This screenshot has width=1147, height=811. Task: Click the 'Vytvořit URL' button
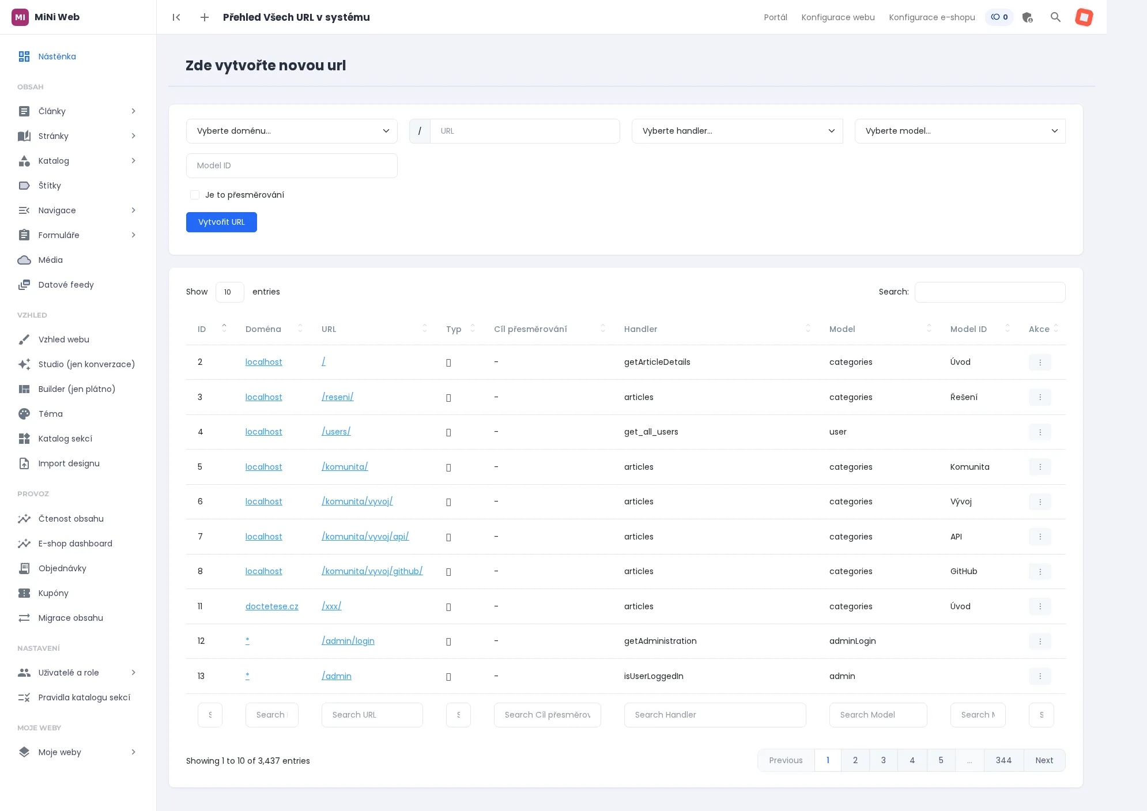pos(221,222)
